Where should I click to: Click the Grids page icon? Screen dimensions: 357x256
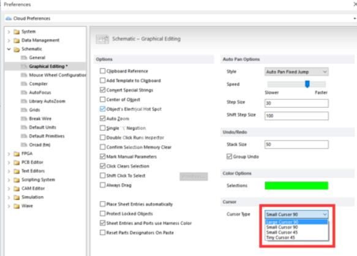coord(24,110)
